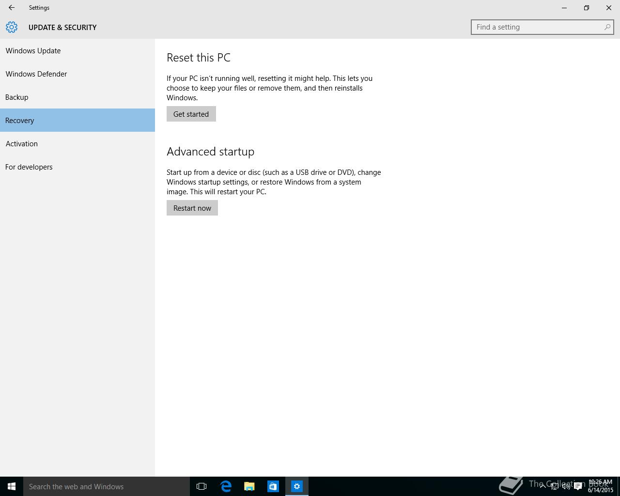Viewport: 620px width, 496px height.
Task: Open the For developers section
Action: pyautogui.click(x=77, y=167)
